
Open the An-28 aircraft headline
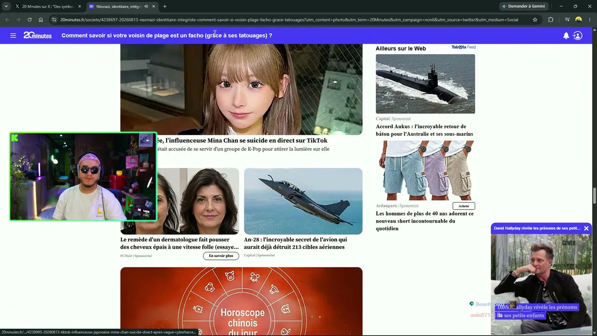click(295, 243)
